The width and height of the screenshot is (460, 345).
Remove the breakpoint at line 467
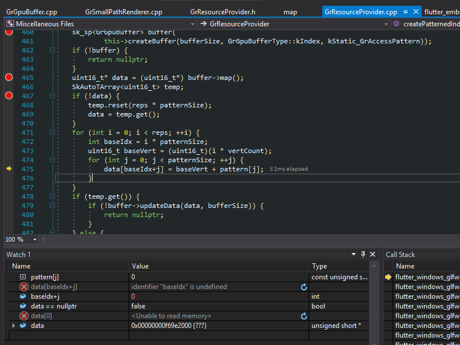coord(9,95)
